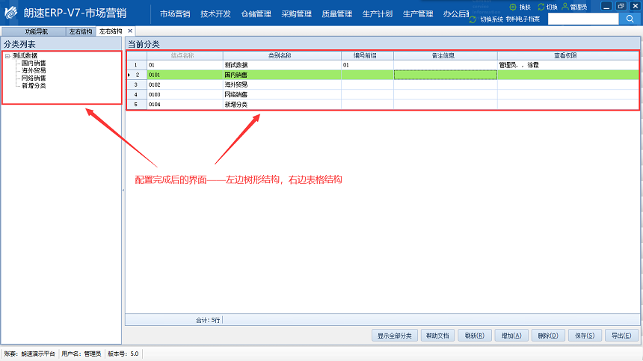
Task: Click the 导出(E) button
Action: point(621,336)
